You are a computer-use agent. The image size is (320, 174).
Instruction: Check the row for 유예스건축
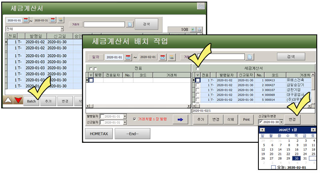(198, 80)
